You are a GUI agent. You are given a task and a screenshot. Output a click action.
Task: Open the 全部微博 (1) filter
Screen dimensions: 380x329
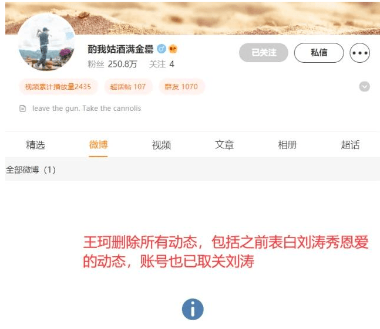click(x=31, y=170)
